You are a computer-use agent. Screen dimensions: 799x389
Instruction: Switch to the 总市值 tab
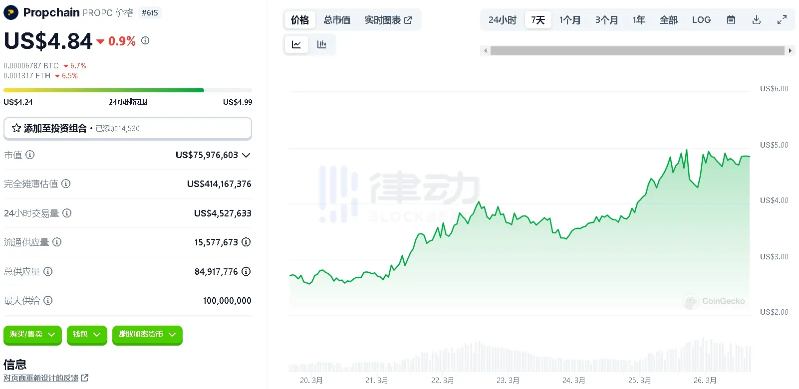(x=337, y=20)
